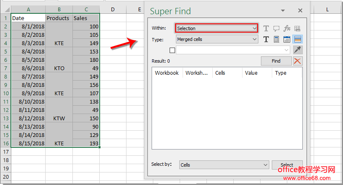The image size is (343, 185).
Task: Select column D header in the spreadsheet
Action: tap(113, 10)
